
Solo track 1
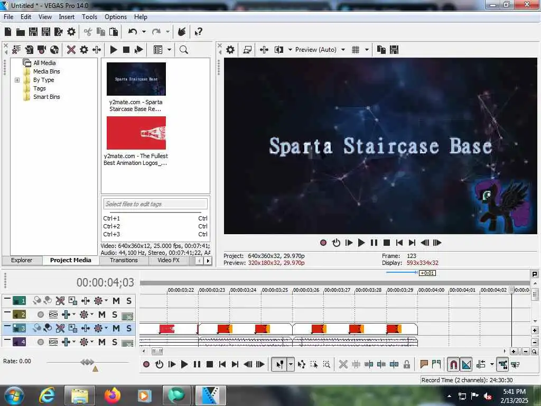(x=129, y=301)
